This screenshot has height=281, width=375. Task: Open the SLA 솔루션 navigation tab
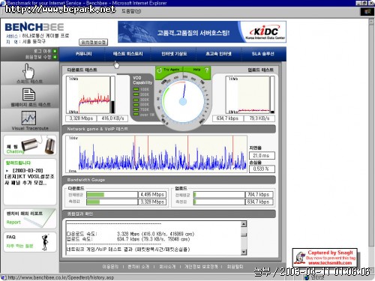pos(262,54)
